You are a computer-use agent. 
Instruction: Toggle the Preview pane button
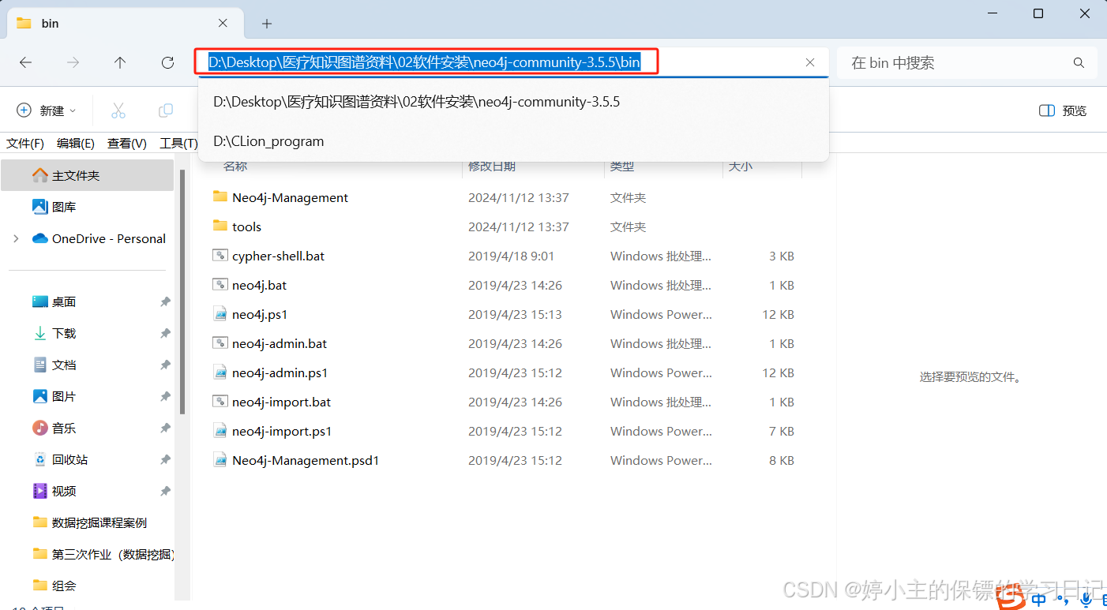[1063, 110]
